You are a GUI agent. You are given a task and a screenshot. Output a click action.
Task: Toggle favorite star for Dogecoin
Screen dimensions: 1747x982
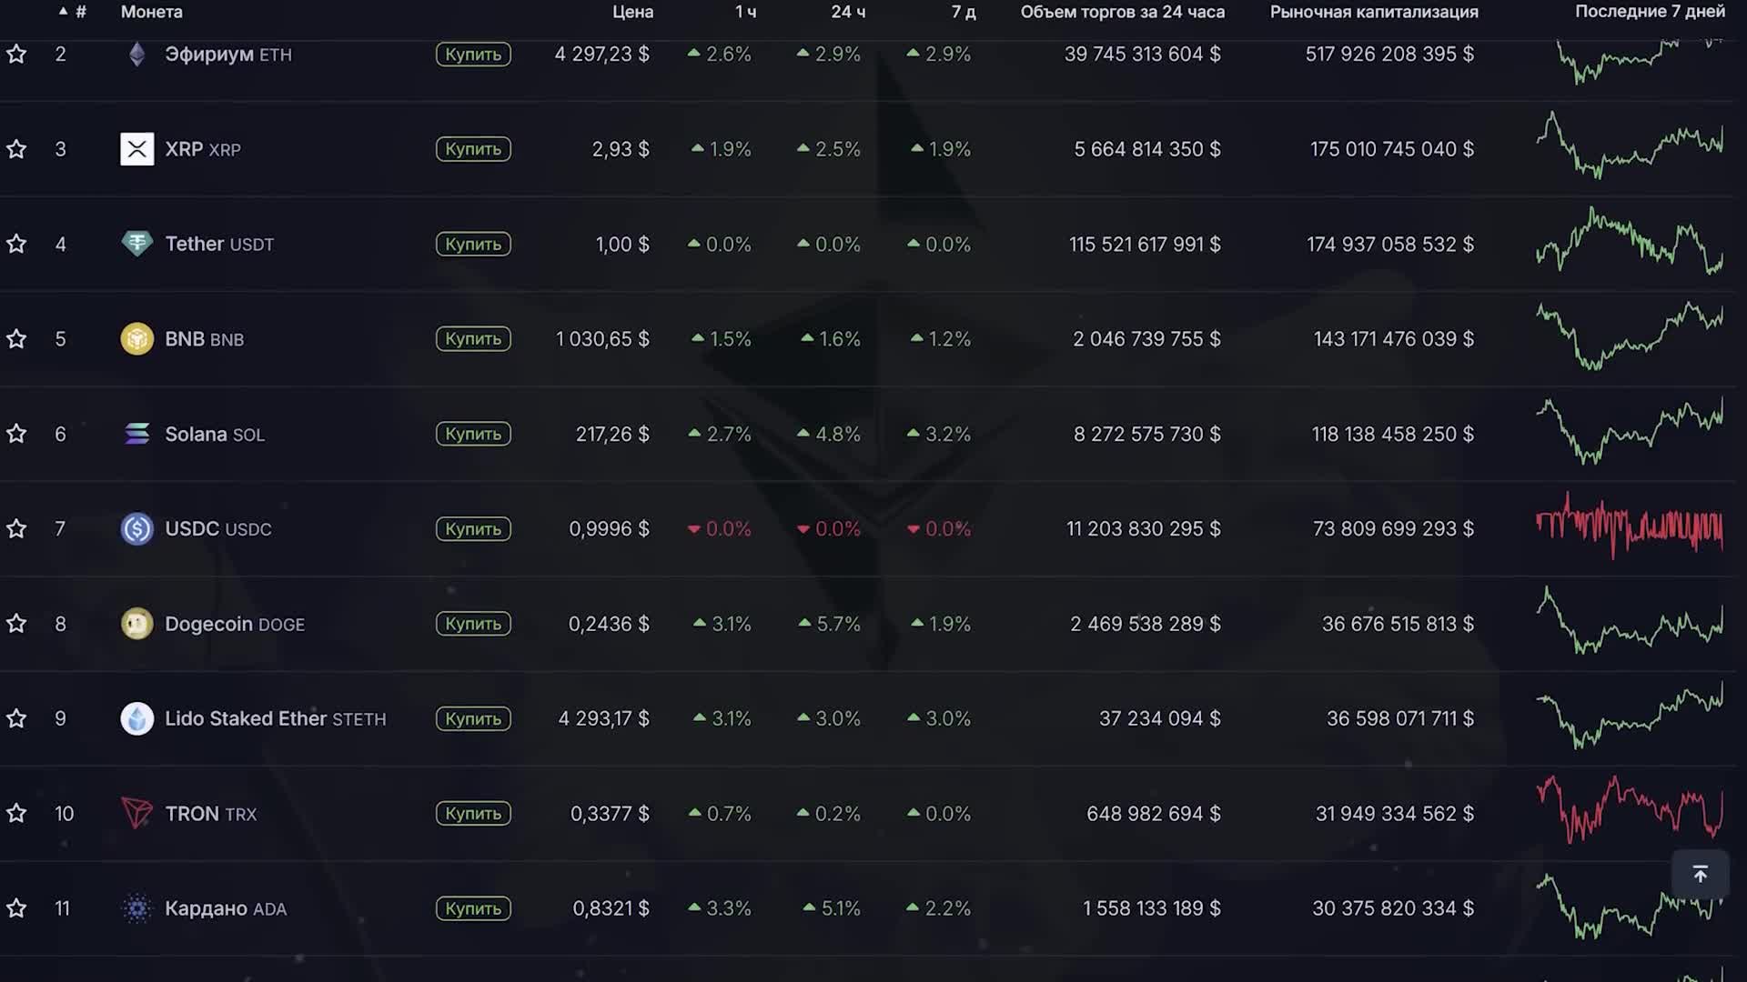pyautogui.click(x=16, y=624)
